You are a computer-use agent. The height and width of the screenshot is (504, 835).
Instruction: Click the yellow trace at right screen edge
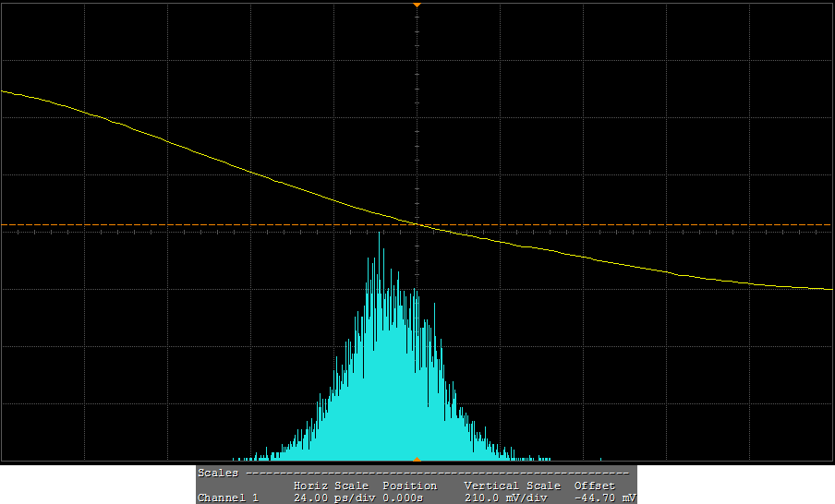point(829,289)
